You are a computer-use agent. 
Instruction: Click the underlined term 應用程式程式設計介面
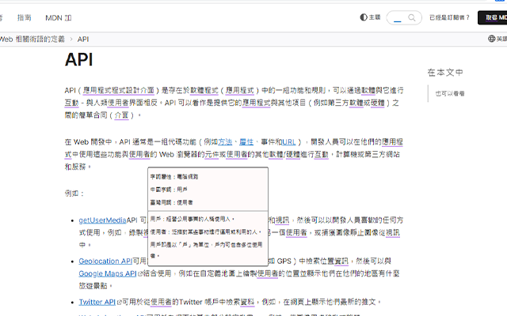click(x=119, y=90)
